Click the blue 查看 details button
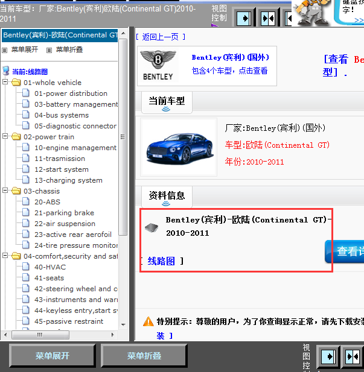The width and height of the screenshot is (364, 372). pyautogui.click(x=345, y=251)
